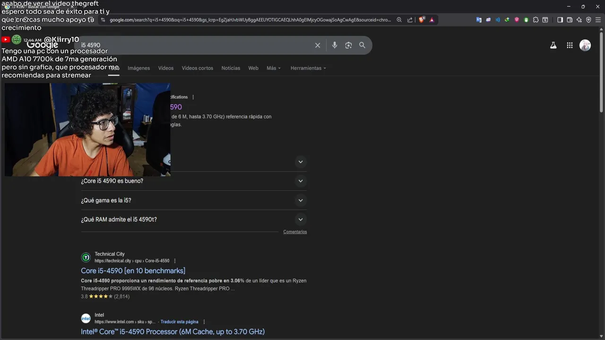Image resolution: width=605 pixels, height=340 pixels.
Task: Click the green mouse extension icon
Action: click(x=526, y=20)
